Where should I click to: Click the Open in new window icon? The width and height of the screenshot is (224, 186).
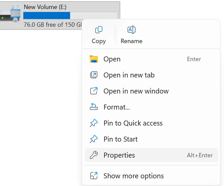pyautogui.click(x=94, y=91)
